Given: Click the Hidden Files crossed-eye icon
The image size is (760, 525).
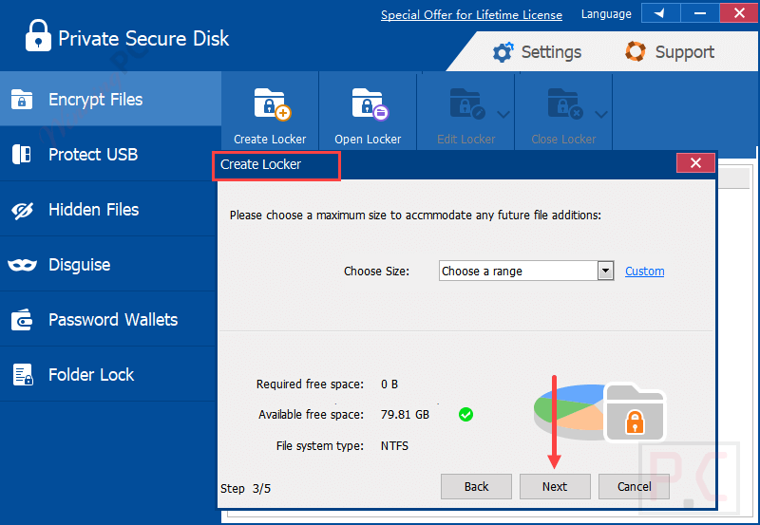Looking at the screenshot, I should [x=22, y=210].
